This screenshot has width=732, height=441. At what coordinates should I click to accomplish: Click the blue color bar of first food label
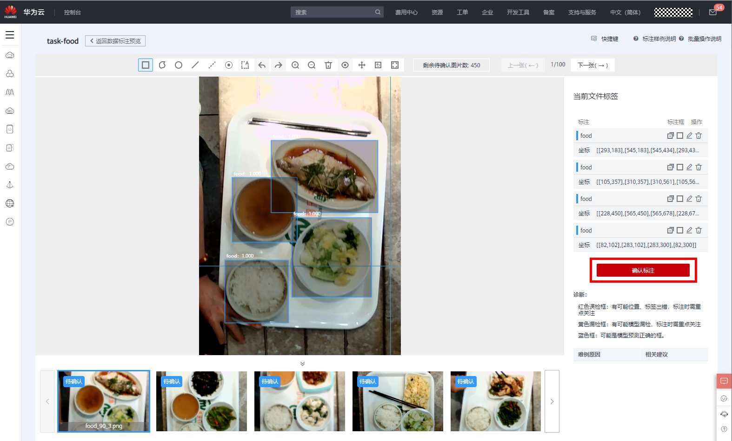click(x=577, y=136)
